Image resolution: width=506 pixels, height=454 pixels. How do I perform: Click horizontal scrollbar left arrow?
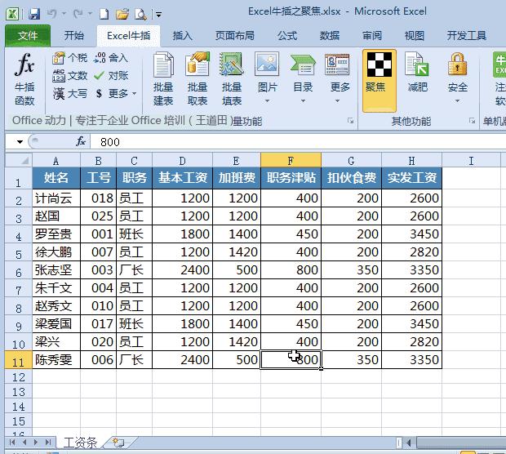click(x=409, y=443)
